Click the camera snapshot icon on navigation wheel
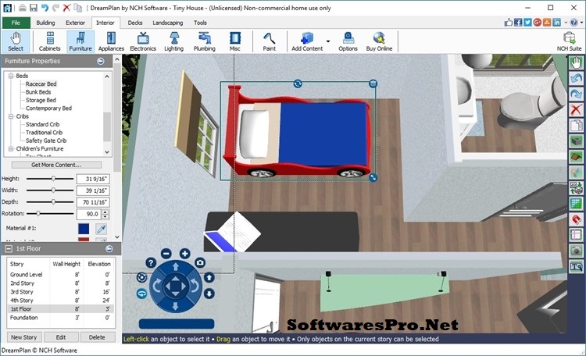586x356 pixels. point(200,263)
